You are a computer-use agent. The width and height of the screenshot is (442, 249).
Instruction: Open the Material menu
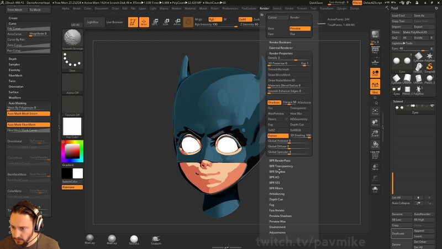pos(190,8)
